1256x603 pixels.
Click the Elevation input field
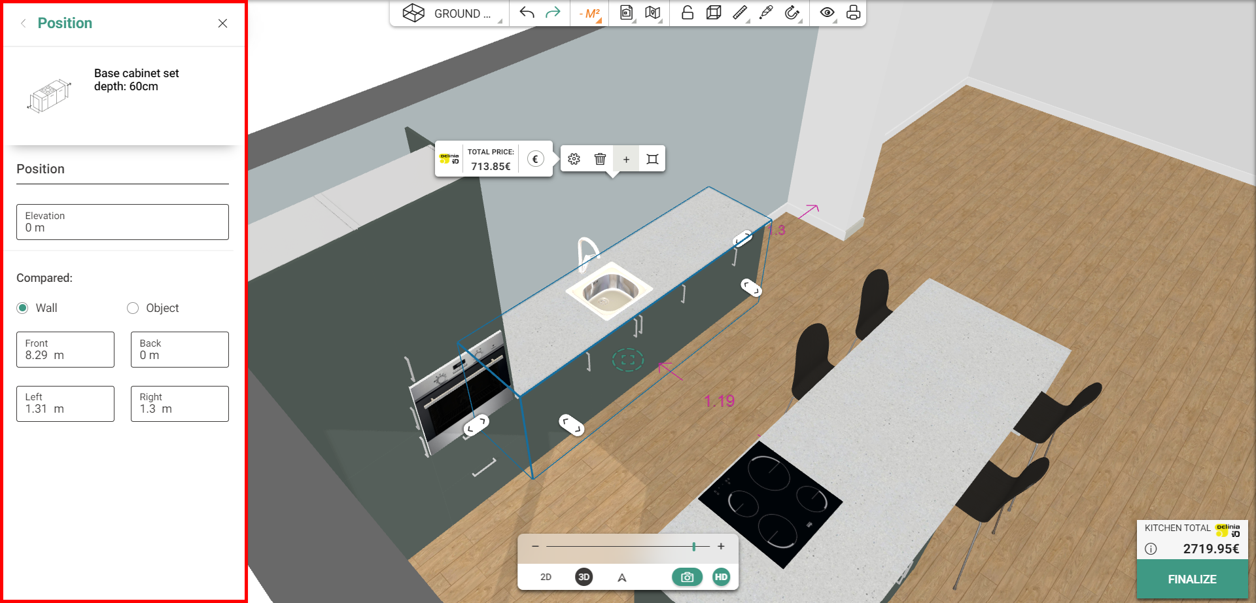coord(122,222)
